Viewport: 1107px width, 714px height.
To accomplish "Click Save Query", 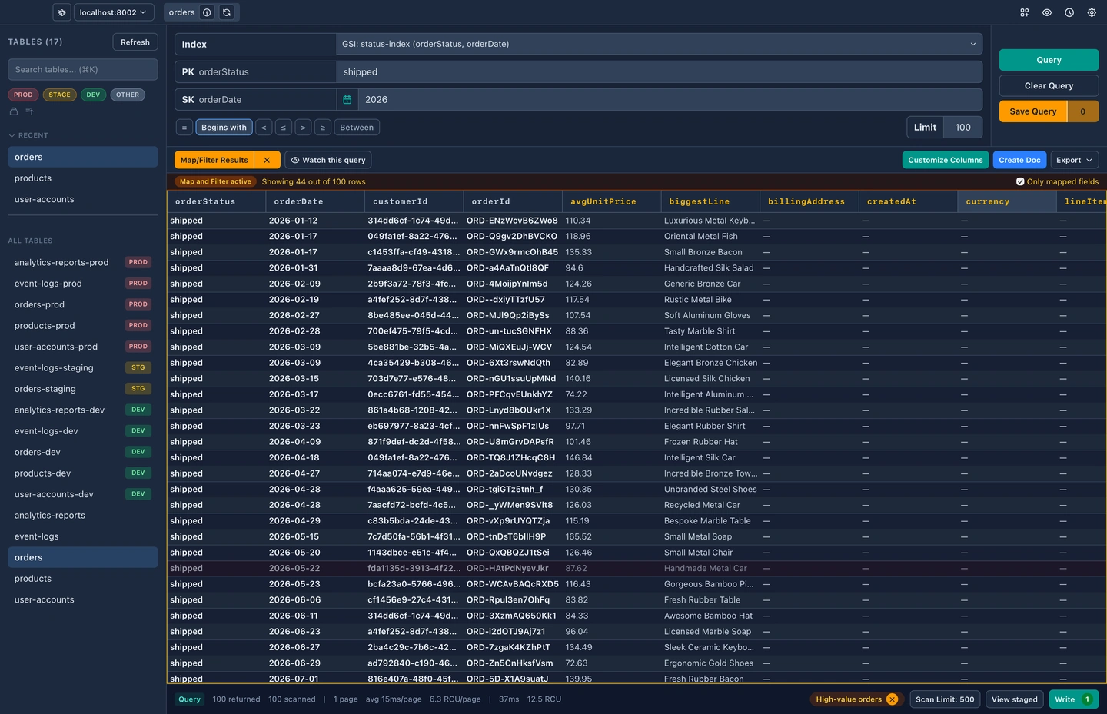I will pos(1033,111).
